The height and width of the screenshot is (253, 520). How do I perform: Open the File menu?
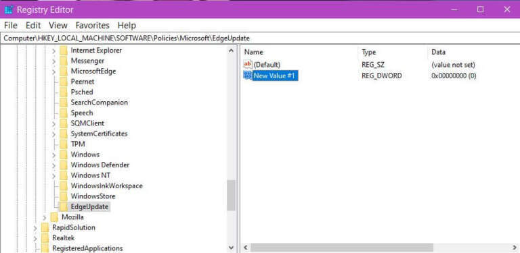tap(11, 26)
